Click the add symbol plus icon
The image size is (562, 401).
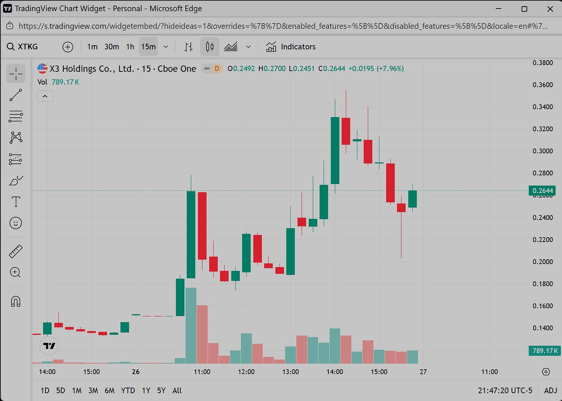(x=68, y=47)
